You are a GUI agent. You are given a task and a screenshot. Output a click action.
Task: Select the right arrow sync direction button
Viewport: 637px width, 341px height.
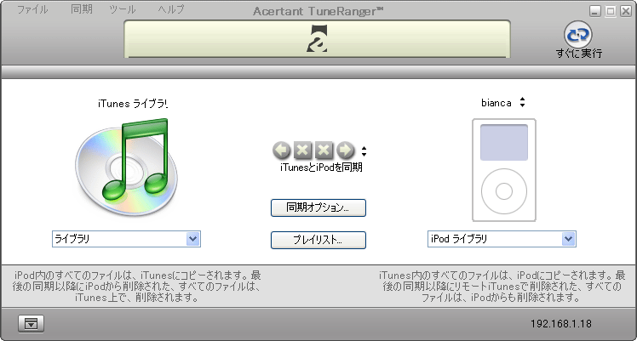click(x=345, y=150)
